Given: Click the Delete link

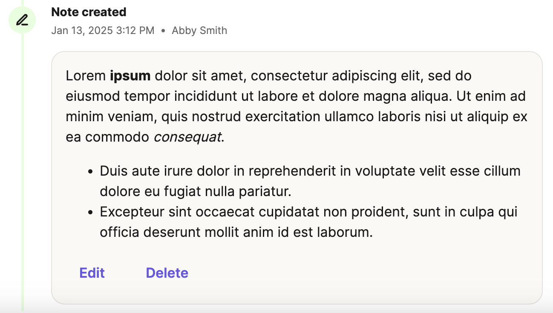Looking at the screenshot, I should point(167,273).
